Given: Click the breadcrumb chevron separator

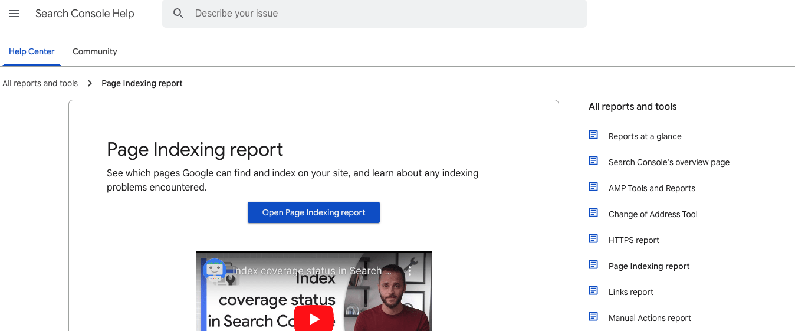Looking at the screenshot, I should coord(90,83).
